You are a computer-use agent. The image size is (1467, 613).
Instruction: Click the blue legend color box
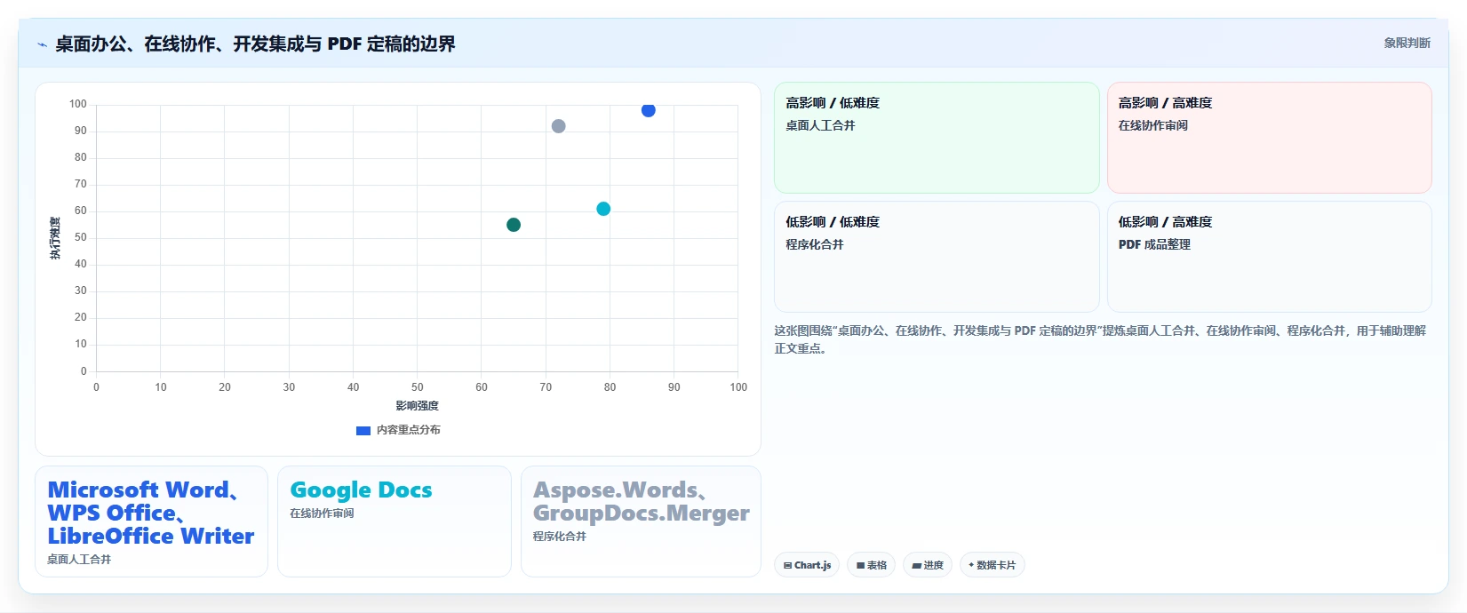363,430
